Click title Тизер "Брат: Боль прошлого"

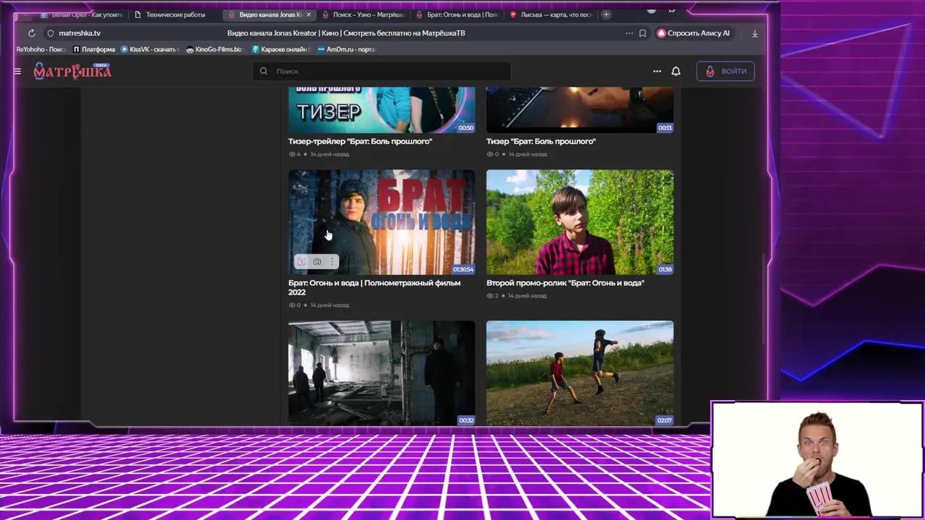541,142
